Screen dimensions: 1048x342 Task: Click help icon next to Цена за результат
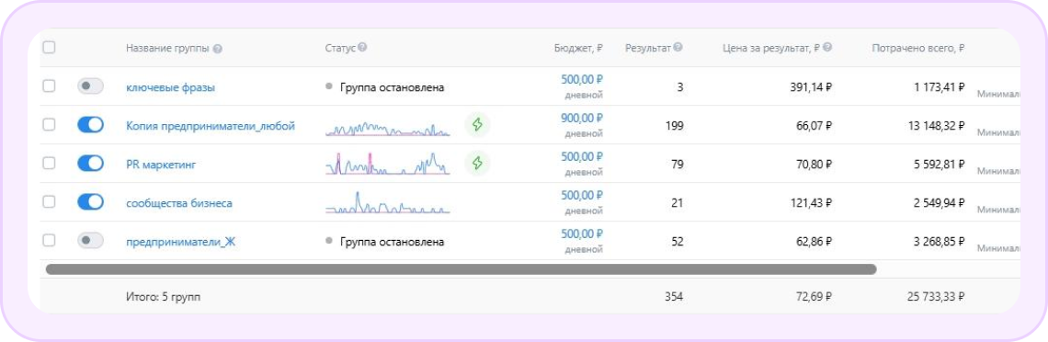tap(827, 48)
